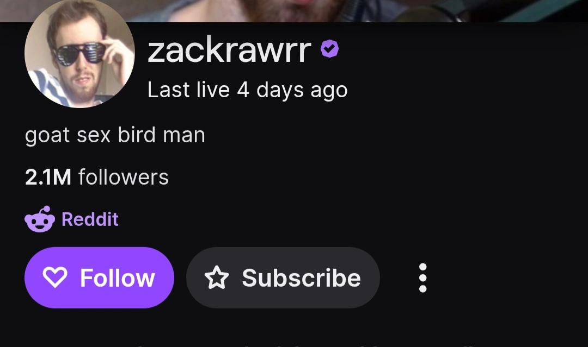Tap the Subscribe label text
This screenshot has width=588, height=347.
(x=302, y=278)
